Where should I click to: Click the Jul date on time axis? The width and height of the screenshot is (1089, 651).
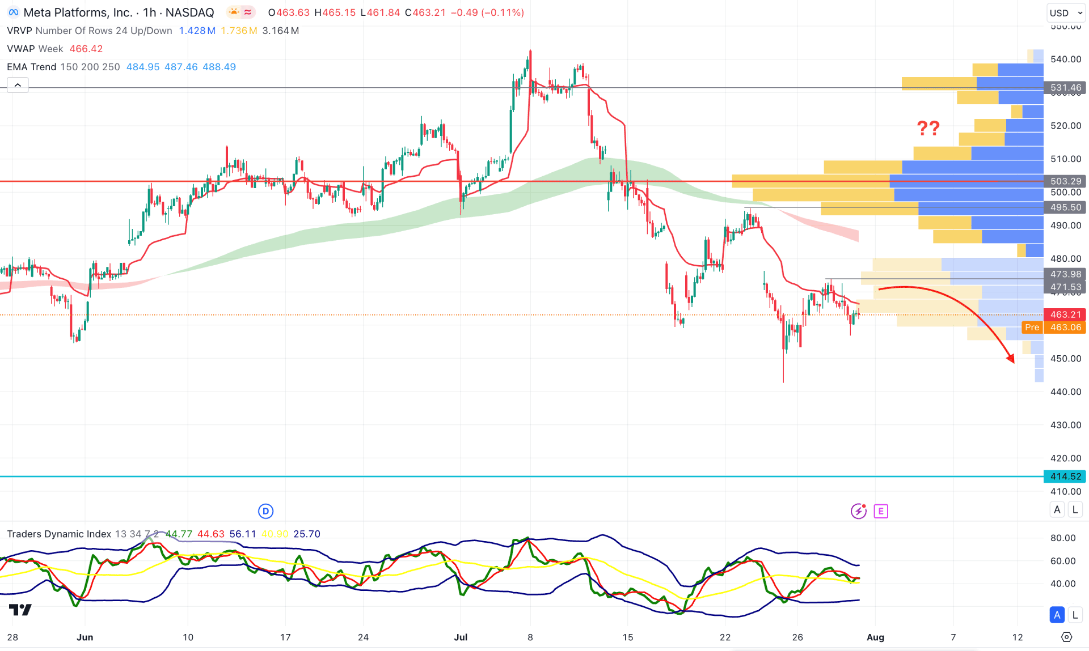tap(461, 637)
